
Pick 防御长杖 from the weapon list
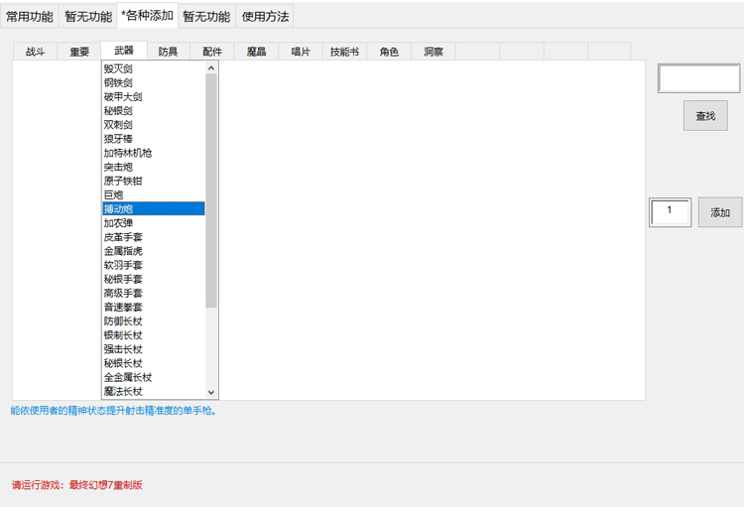154,321
